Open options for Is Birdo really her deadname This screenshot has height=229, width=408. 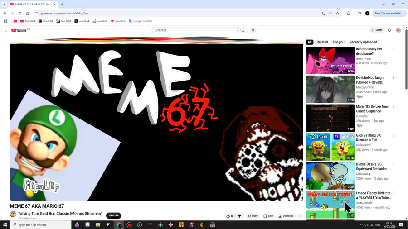[x=393, y=49]
